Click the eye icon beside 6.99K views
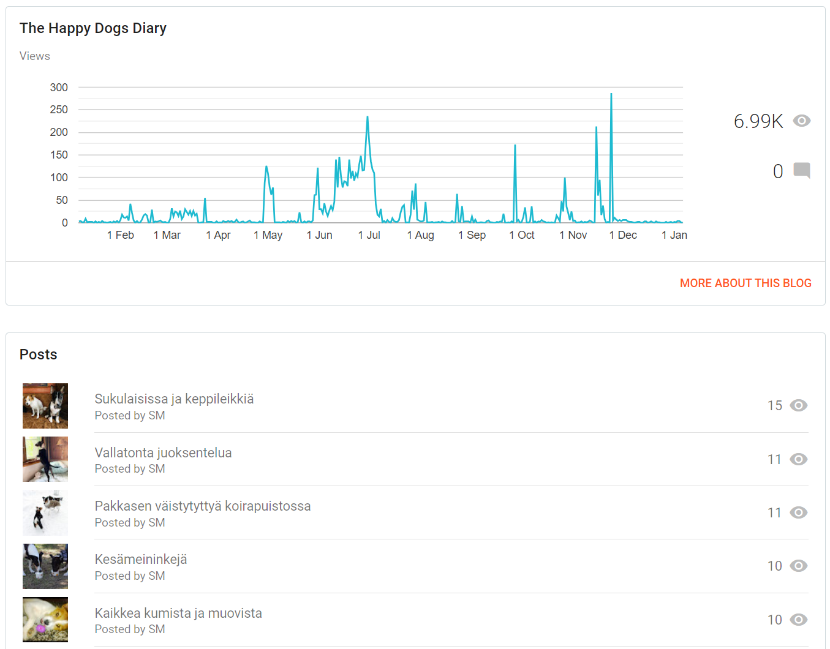830x649 pixels. pyautogui.click(x=801, y=121)
